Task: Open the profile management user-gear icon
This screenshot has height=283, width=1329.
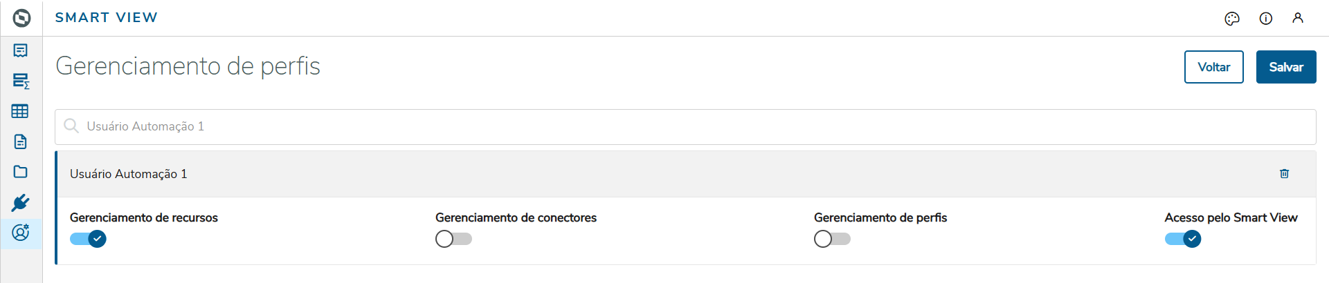Action: (21, 233)
